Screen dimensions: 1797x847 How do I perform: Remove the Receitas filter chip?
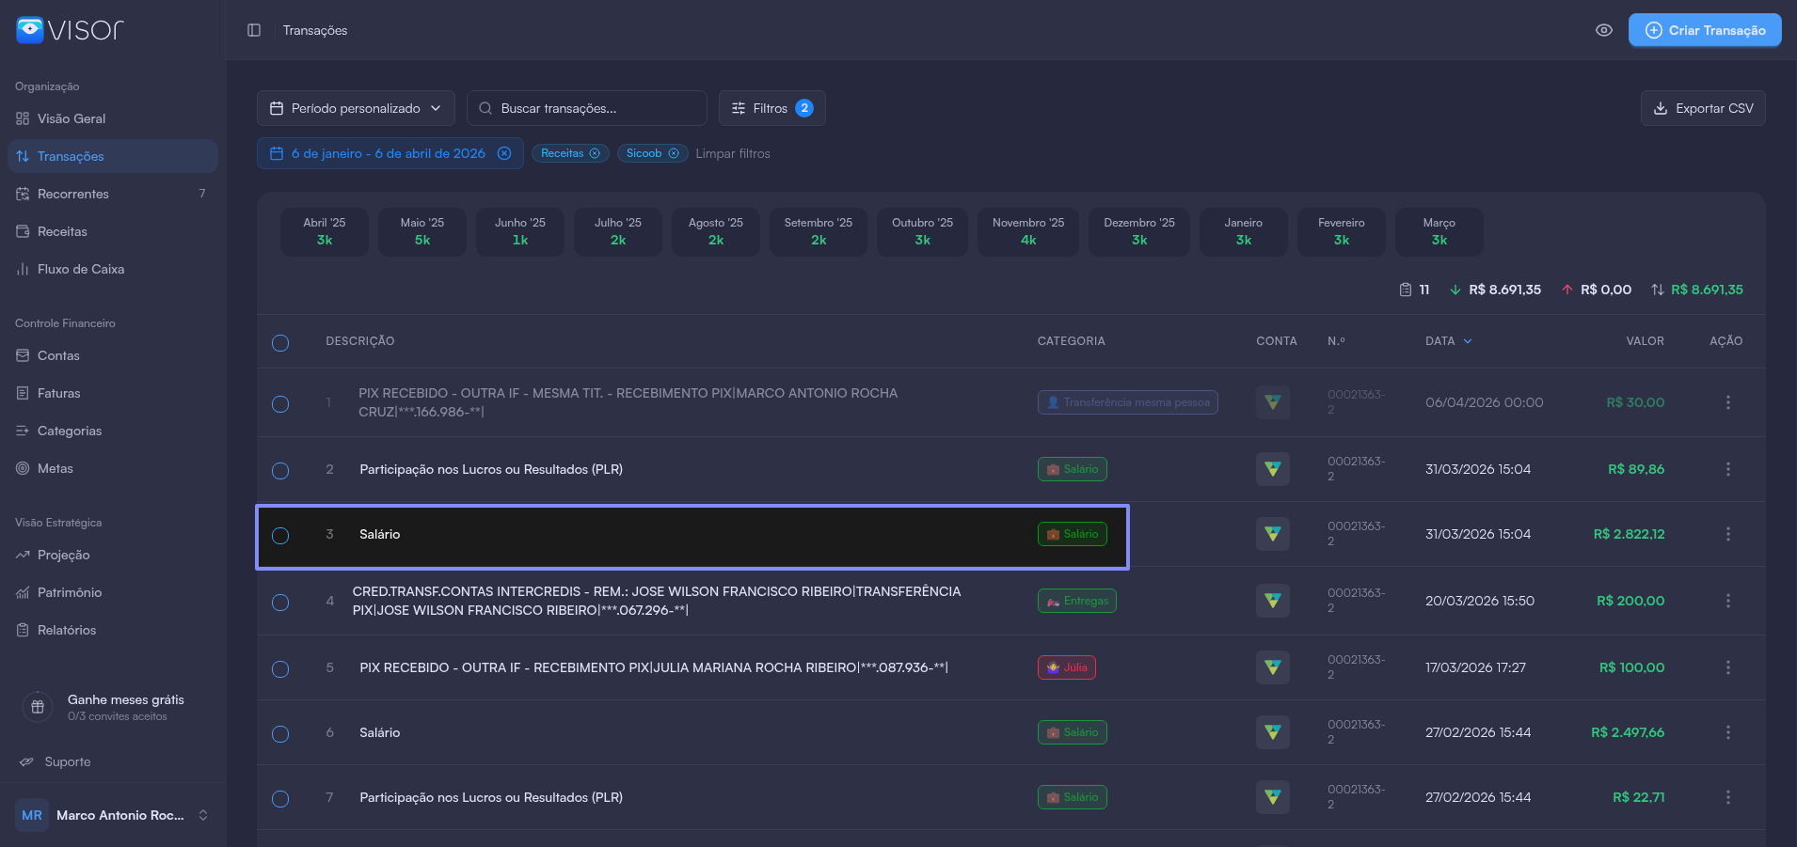(595, 153)
